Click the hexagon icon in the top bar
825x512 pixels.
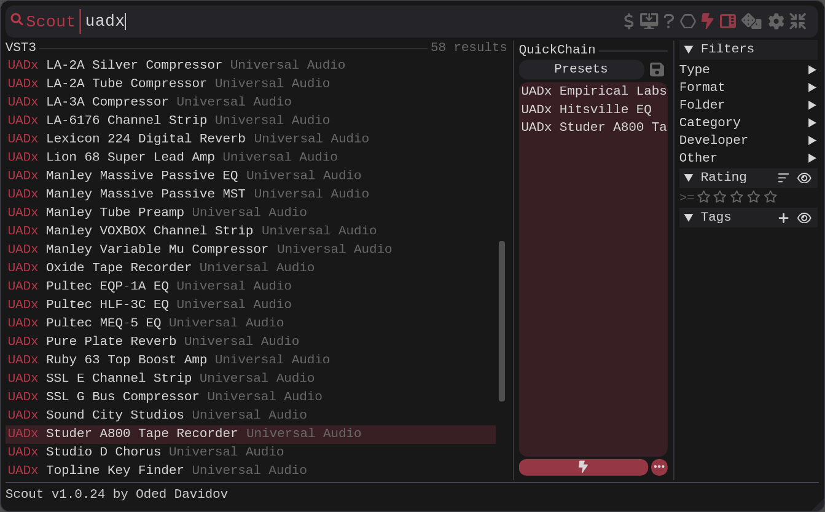688,22
